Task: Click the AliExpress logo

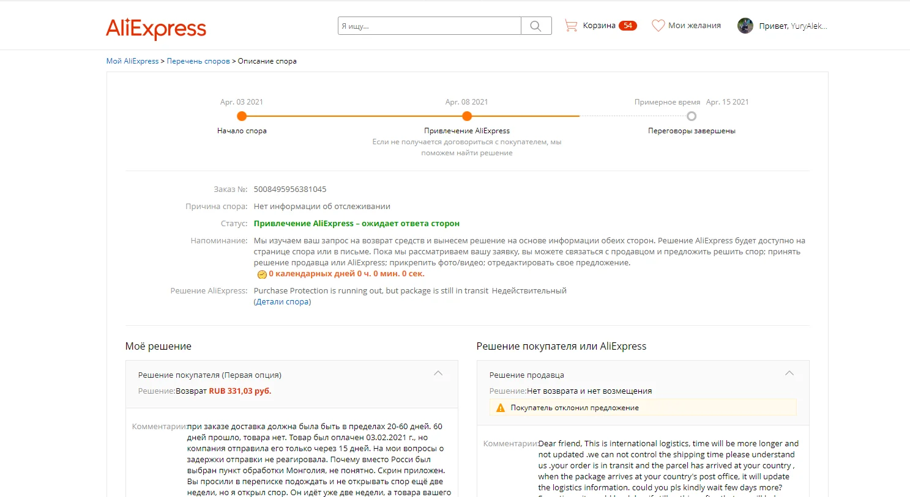Action: point(156,28)
